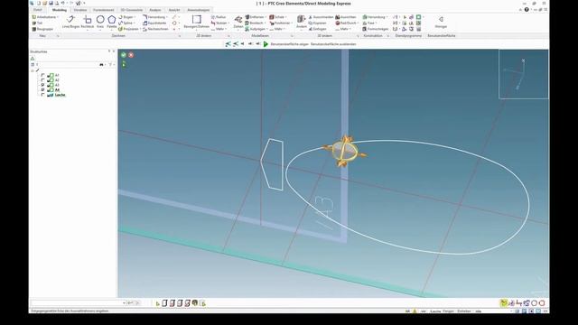The height and width of the screenshot is (325, 578).
Task: Save file from quick access toolbar
Action: click(x=51, y=3)
